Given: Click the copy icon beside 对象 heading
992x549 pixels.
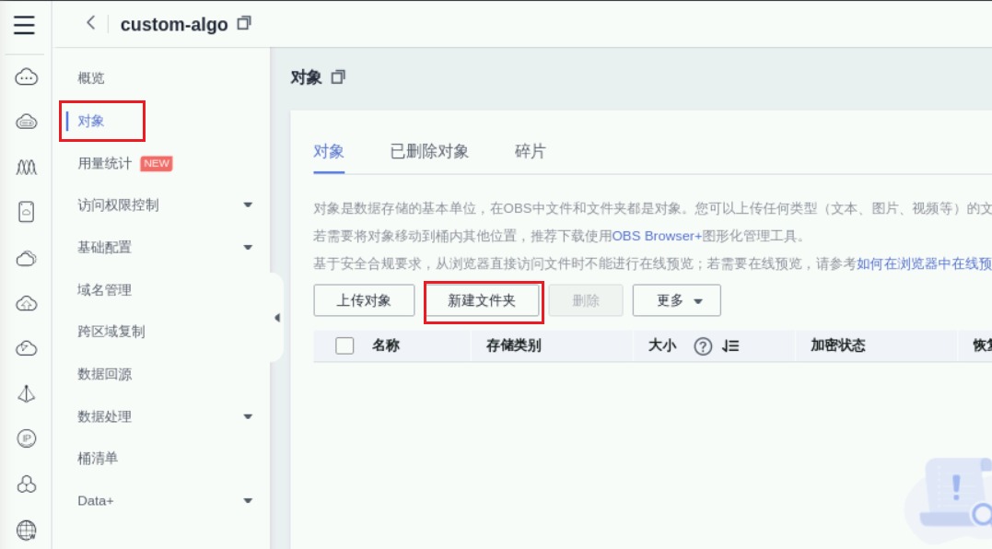Looking at the screenshot, I should pyautogui.click(x=338, y=77).
